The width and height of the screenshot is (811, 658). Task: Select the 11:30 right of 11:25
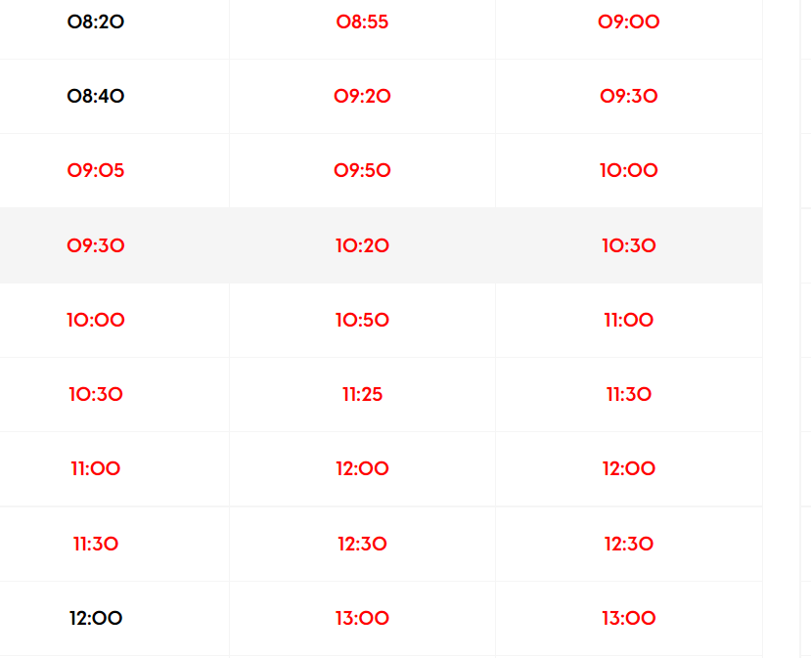pos(629,395)
